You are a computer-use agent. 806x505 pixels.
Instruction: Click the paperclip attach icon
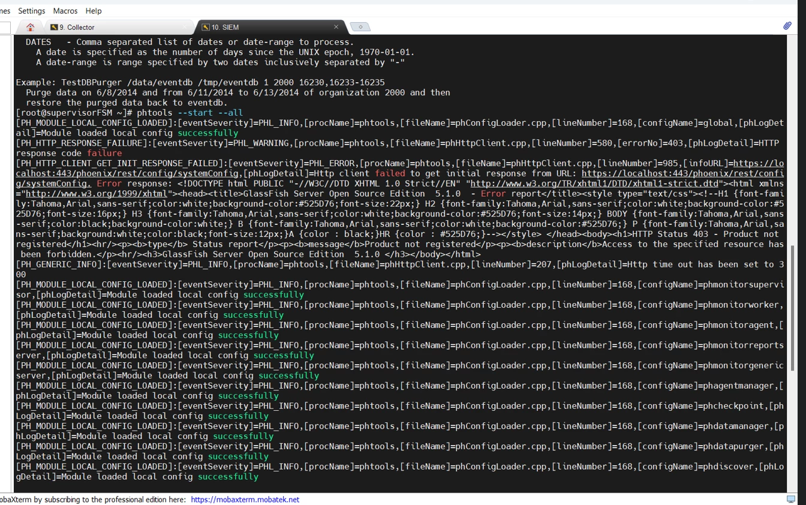[x=787, y=26]
